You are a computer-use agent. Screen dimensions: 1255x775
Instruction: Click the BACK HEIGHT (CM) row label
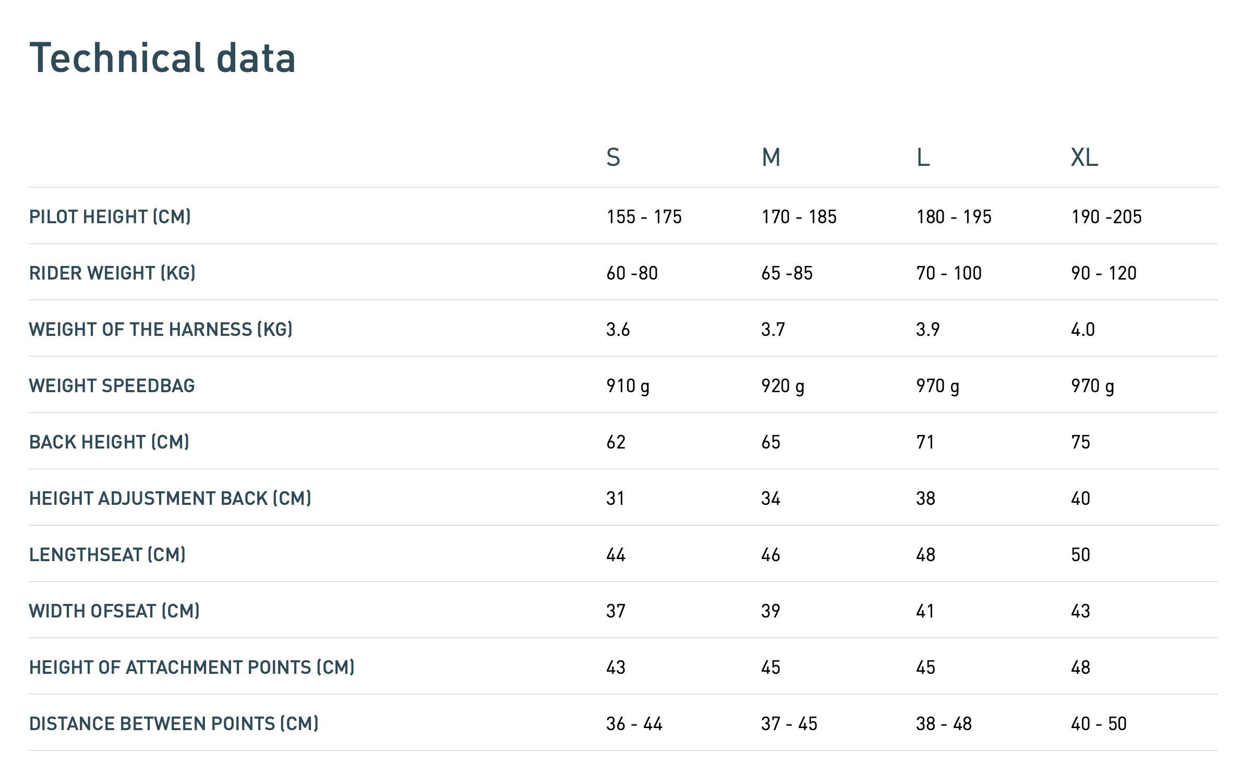click(x=109, y=442)
